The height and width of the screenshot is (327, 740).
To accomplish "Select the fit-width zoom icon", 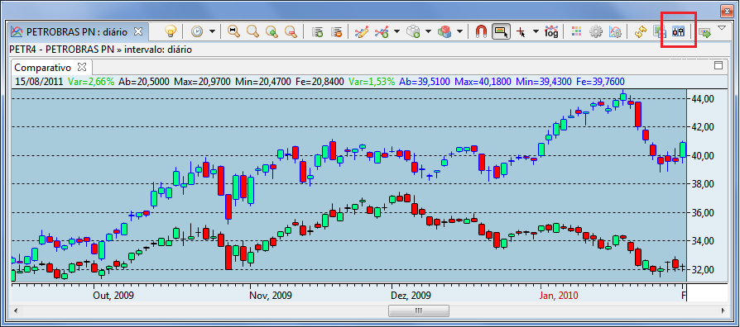I will pos(233,31).
